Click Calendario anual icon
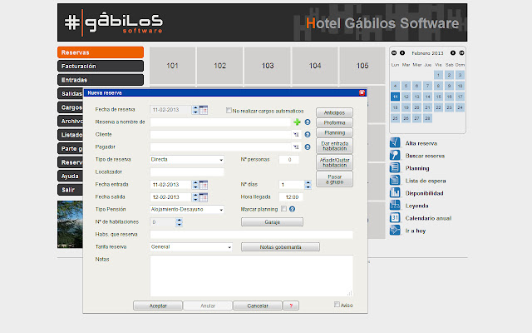This screenshot has width=532, height=333. coord(395,217)
